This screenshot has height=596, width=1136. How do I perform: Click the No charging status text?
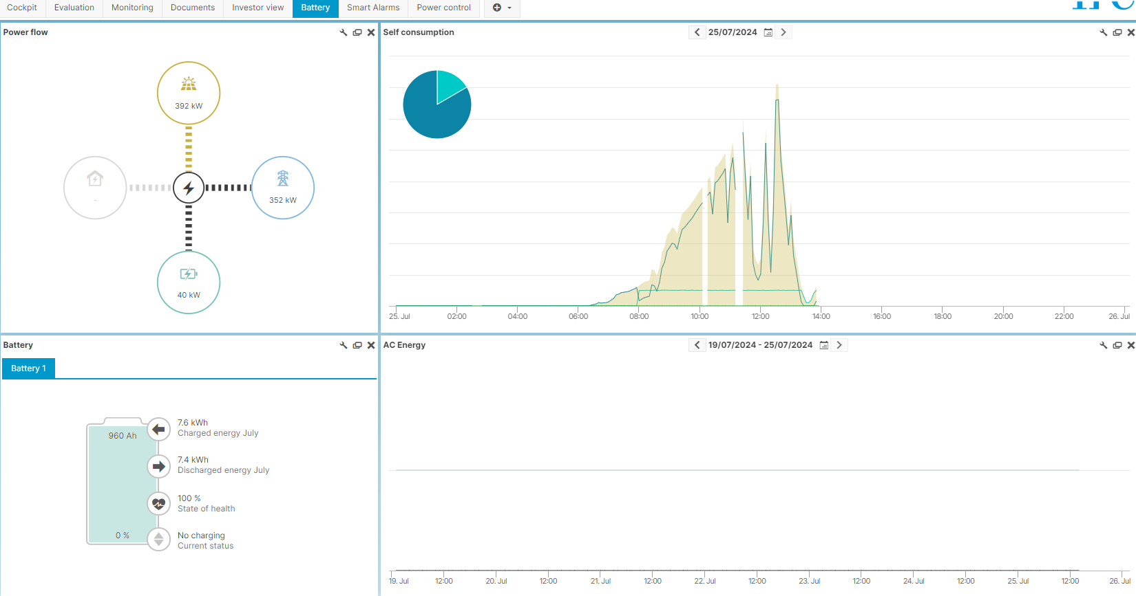(201, 536)
